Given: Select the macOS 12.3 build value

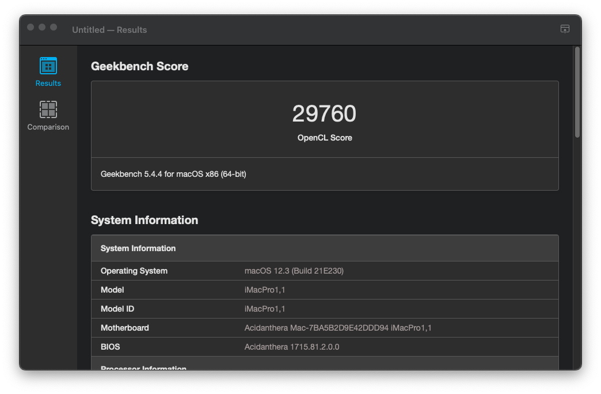Looking at the screenshot, I should 294,271.
